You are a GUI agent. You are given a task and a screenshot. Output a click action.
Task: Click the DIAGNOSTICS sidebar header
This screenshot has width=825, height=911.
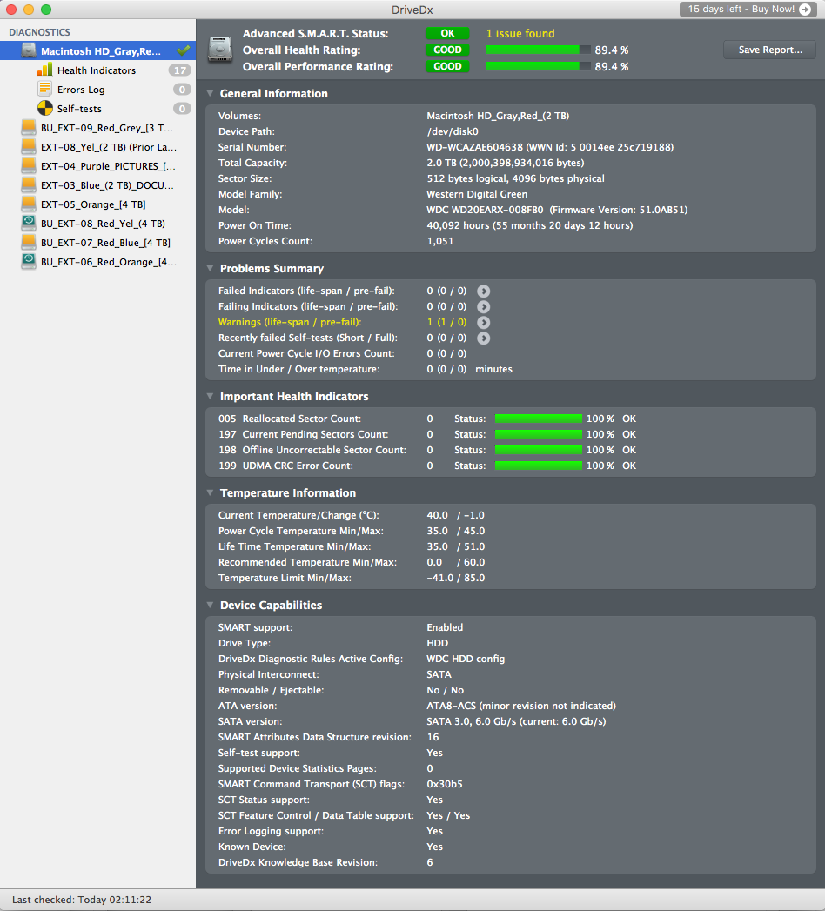[x=39, y=32]
